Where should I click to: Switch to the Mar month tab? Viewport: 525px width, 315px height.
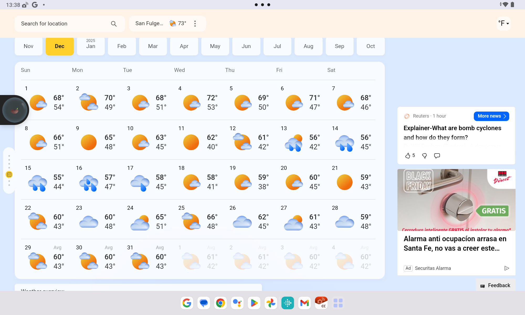(x=153, y=46)
